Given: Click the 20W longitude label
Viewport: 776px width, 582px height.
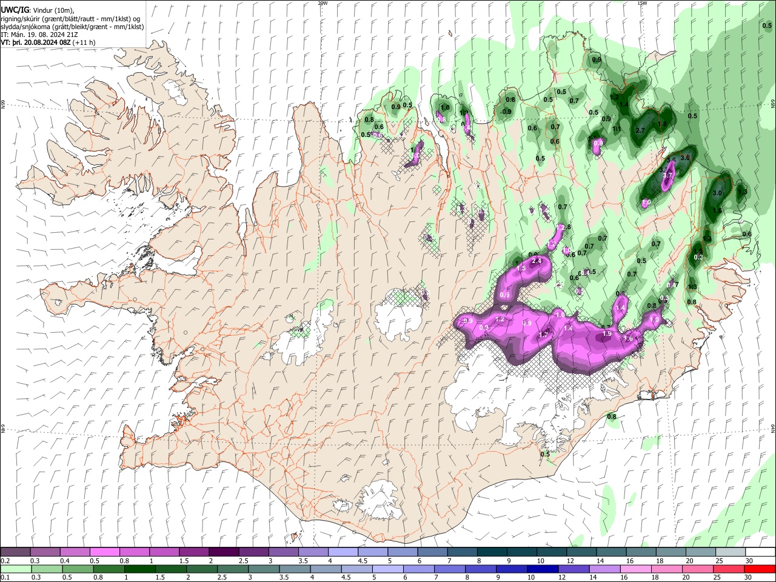Looking at the screenshot, I should tap(323, 3).
